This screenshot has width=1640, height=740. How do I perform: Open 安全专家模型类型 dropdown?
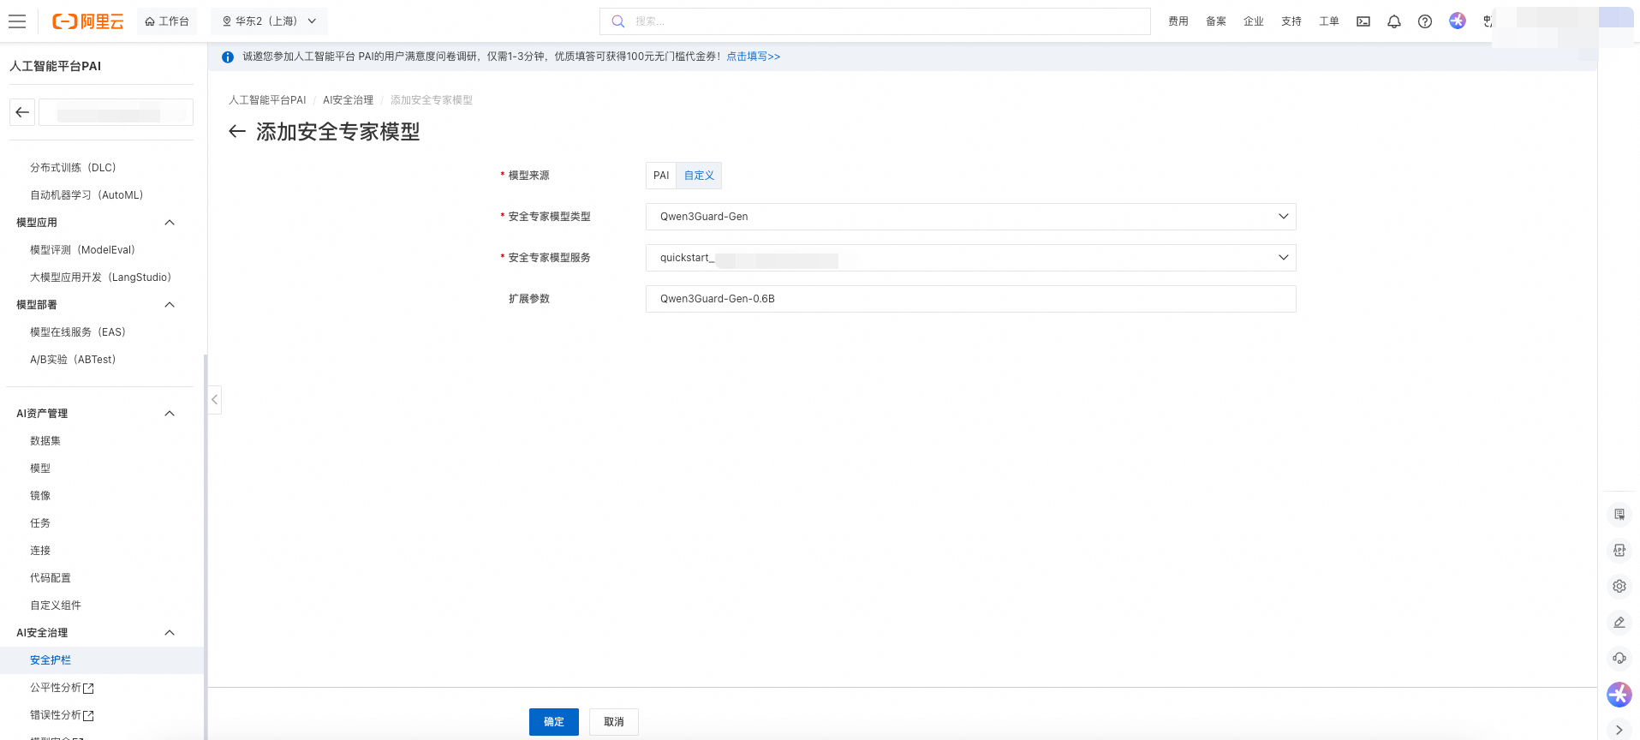coord(970,217)
